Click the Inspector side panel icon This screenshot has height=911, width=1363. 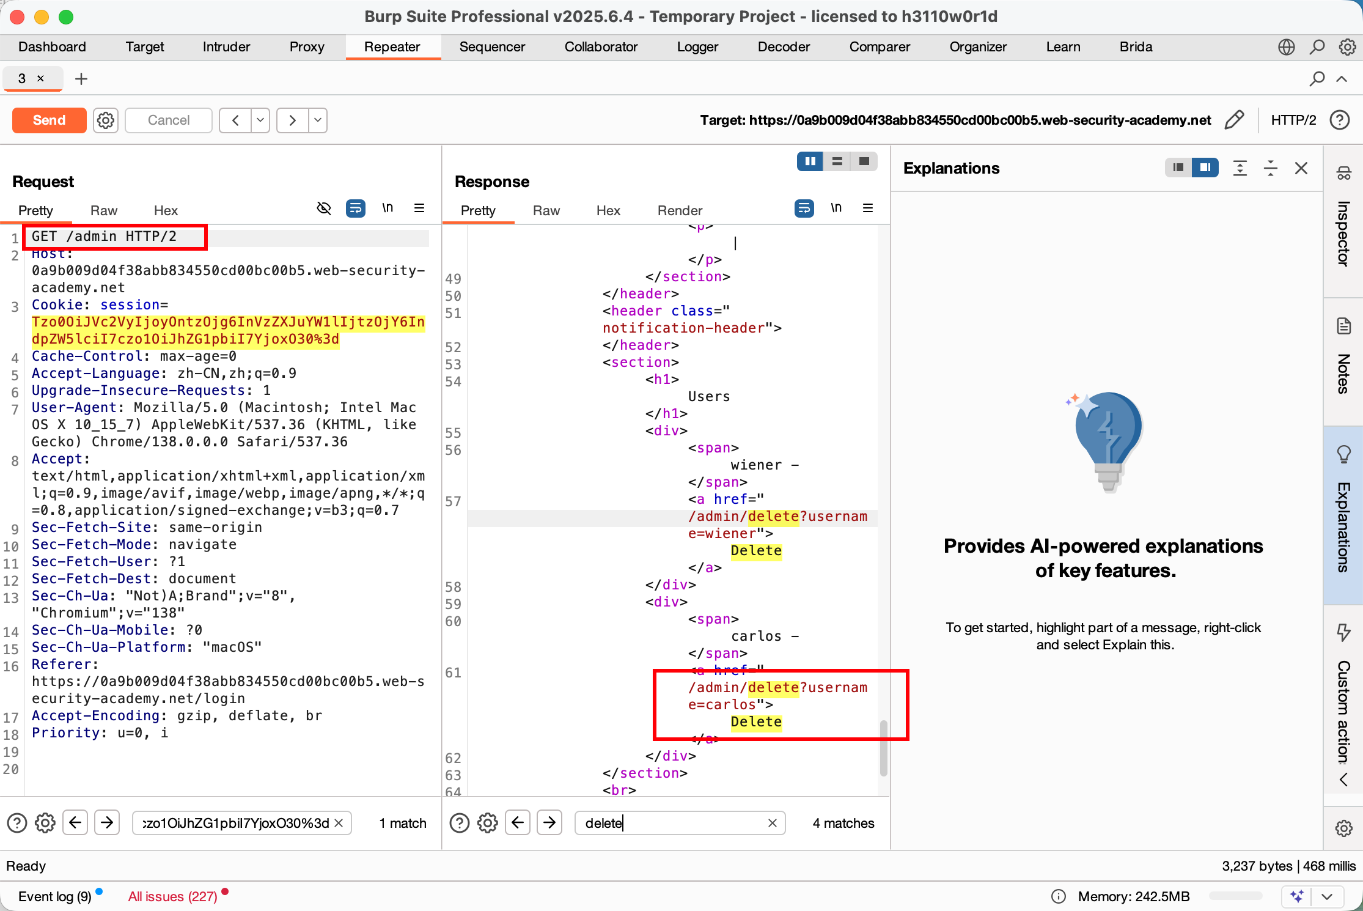point(1343,174)
